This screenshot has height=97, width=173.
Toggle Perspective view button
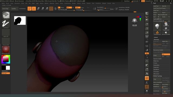147,37
